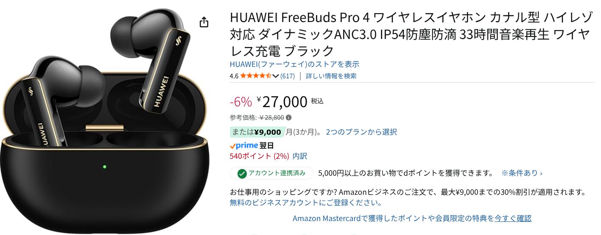The width and height of the screenshot is (601, 235).
Task: Click the green checkmark account linked icon
Action: click(x=242, y=173)
